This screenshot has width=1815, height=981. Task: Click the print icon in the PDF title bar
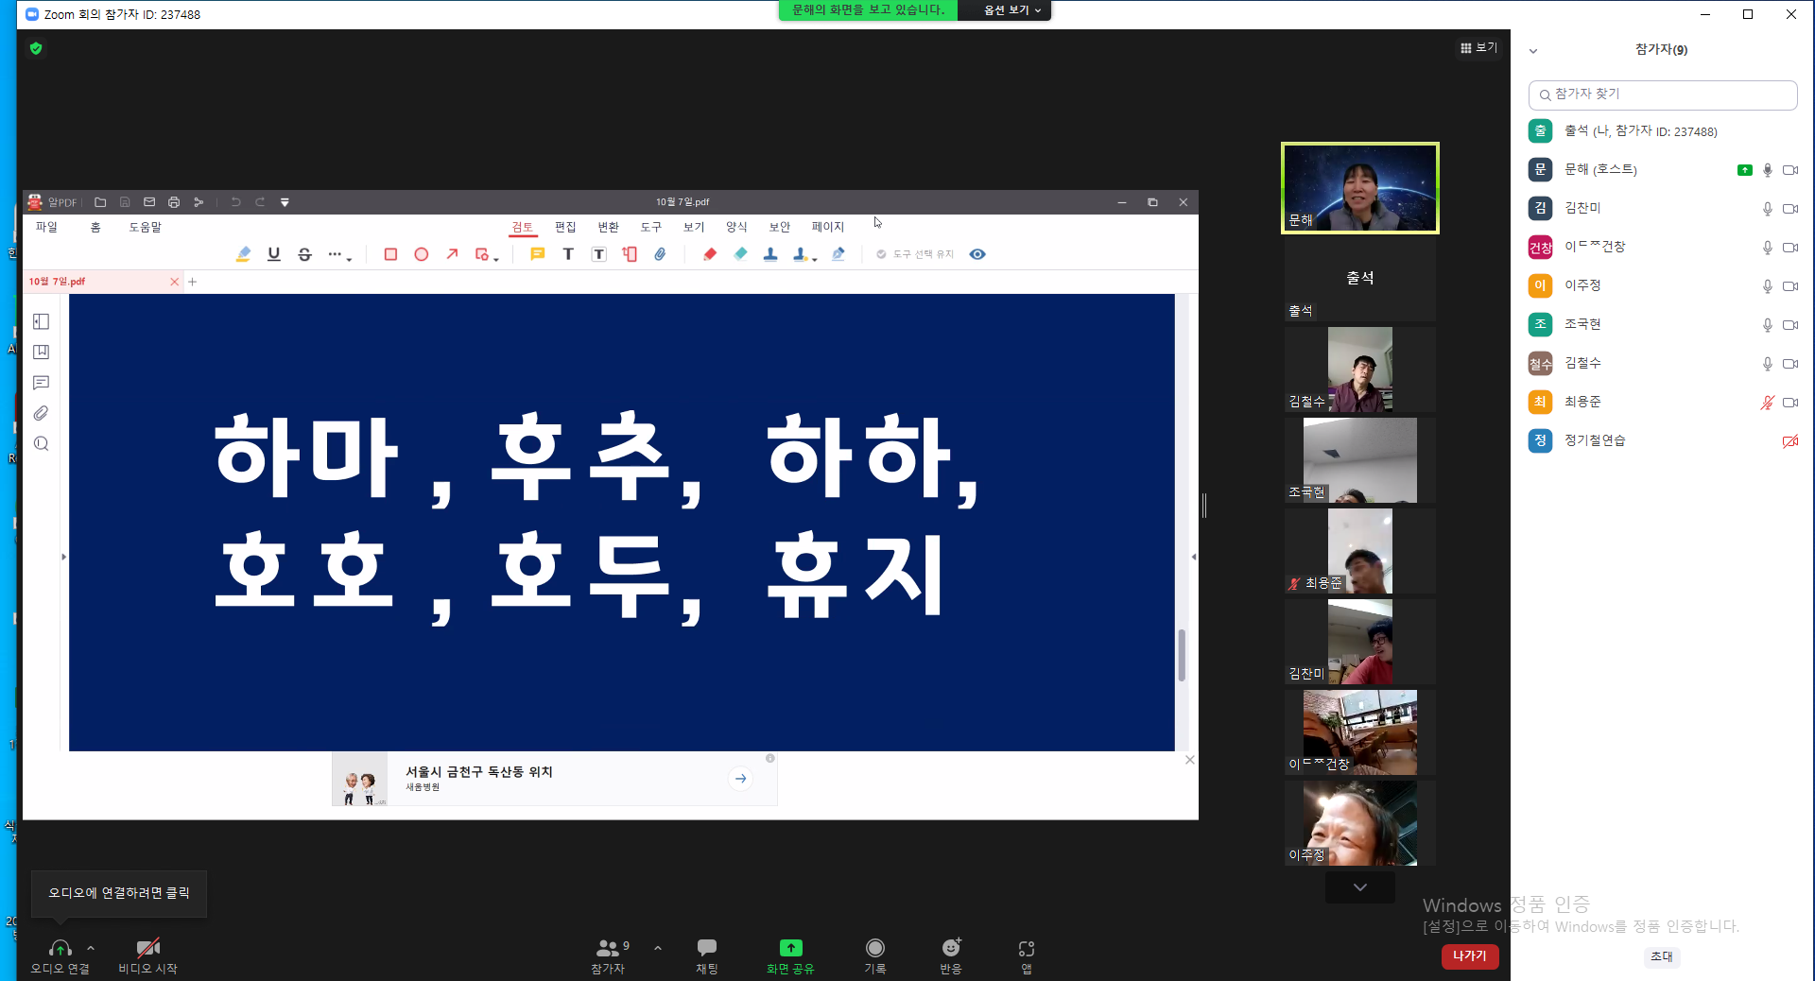(x=174, y=202)
